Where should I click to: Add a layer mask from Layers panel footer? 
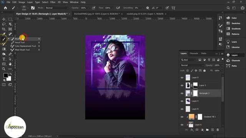tap(197, 130)
